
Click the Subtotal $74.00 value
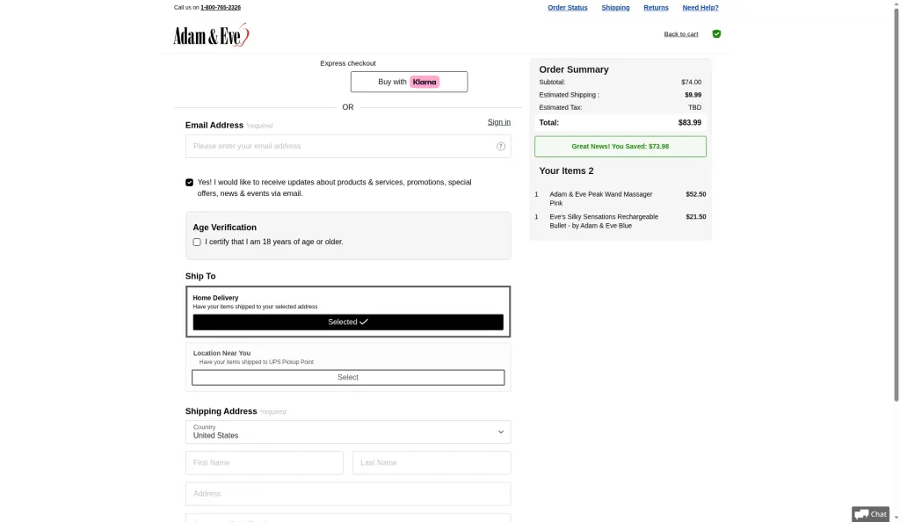click(691, 83)
